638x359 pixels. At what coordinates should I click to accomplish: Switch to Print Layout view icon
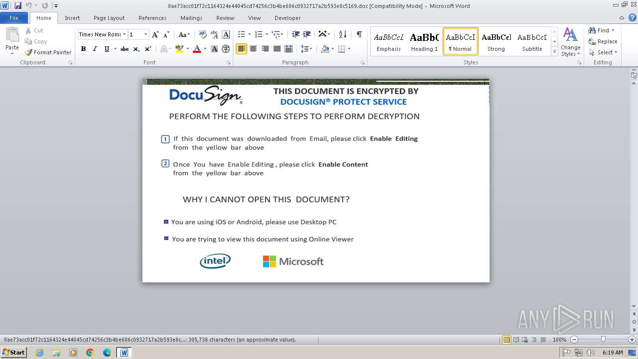(506, 340)
